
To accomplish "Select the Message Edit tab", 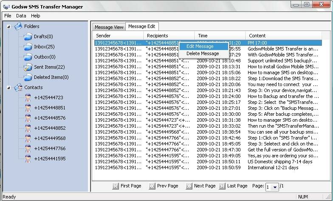I will pos(142,26).
